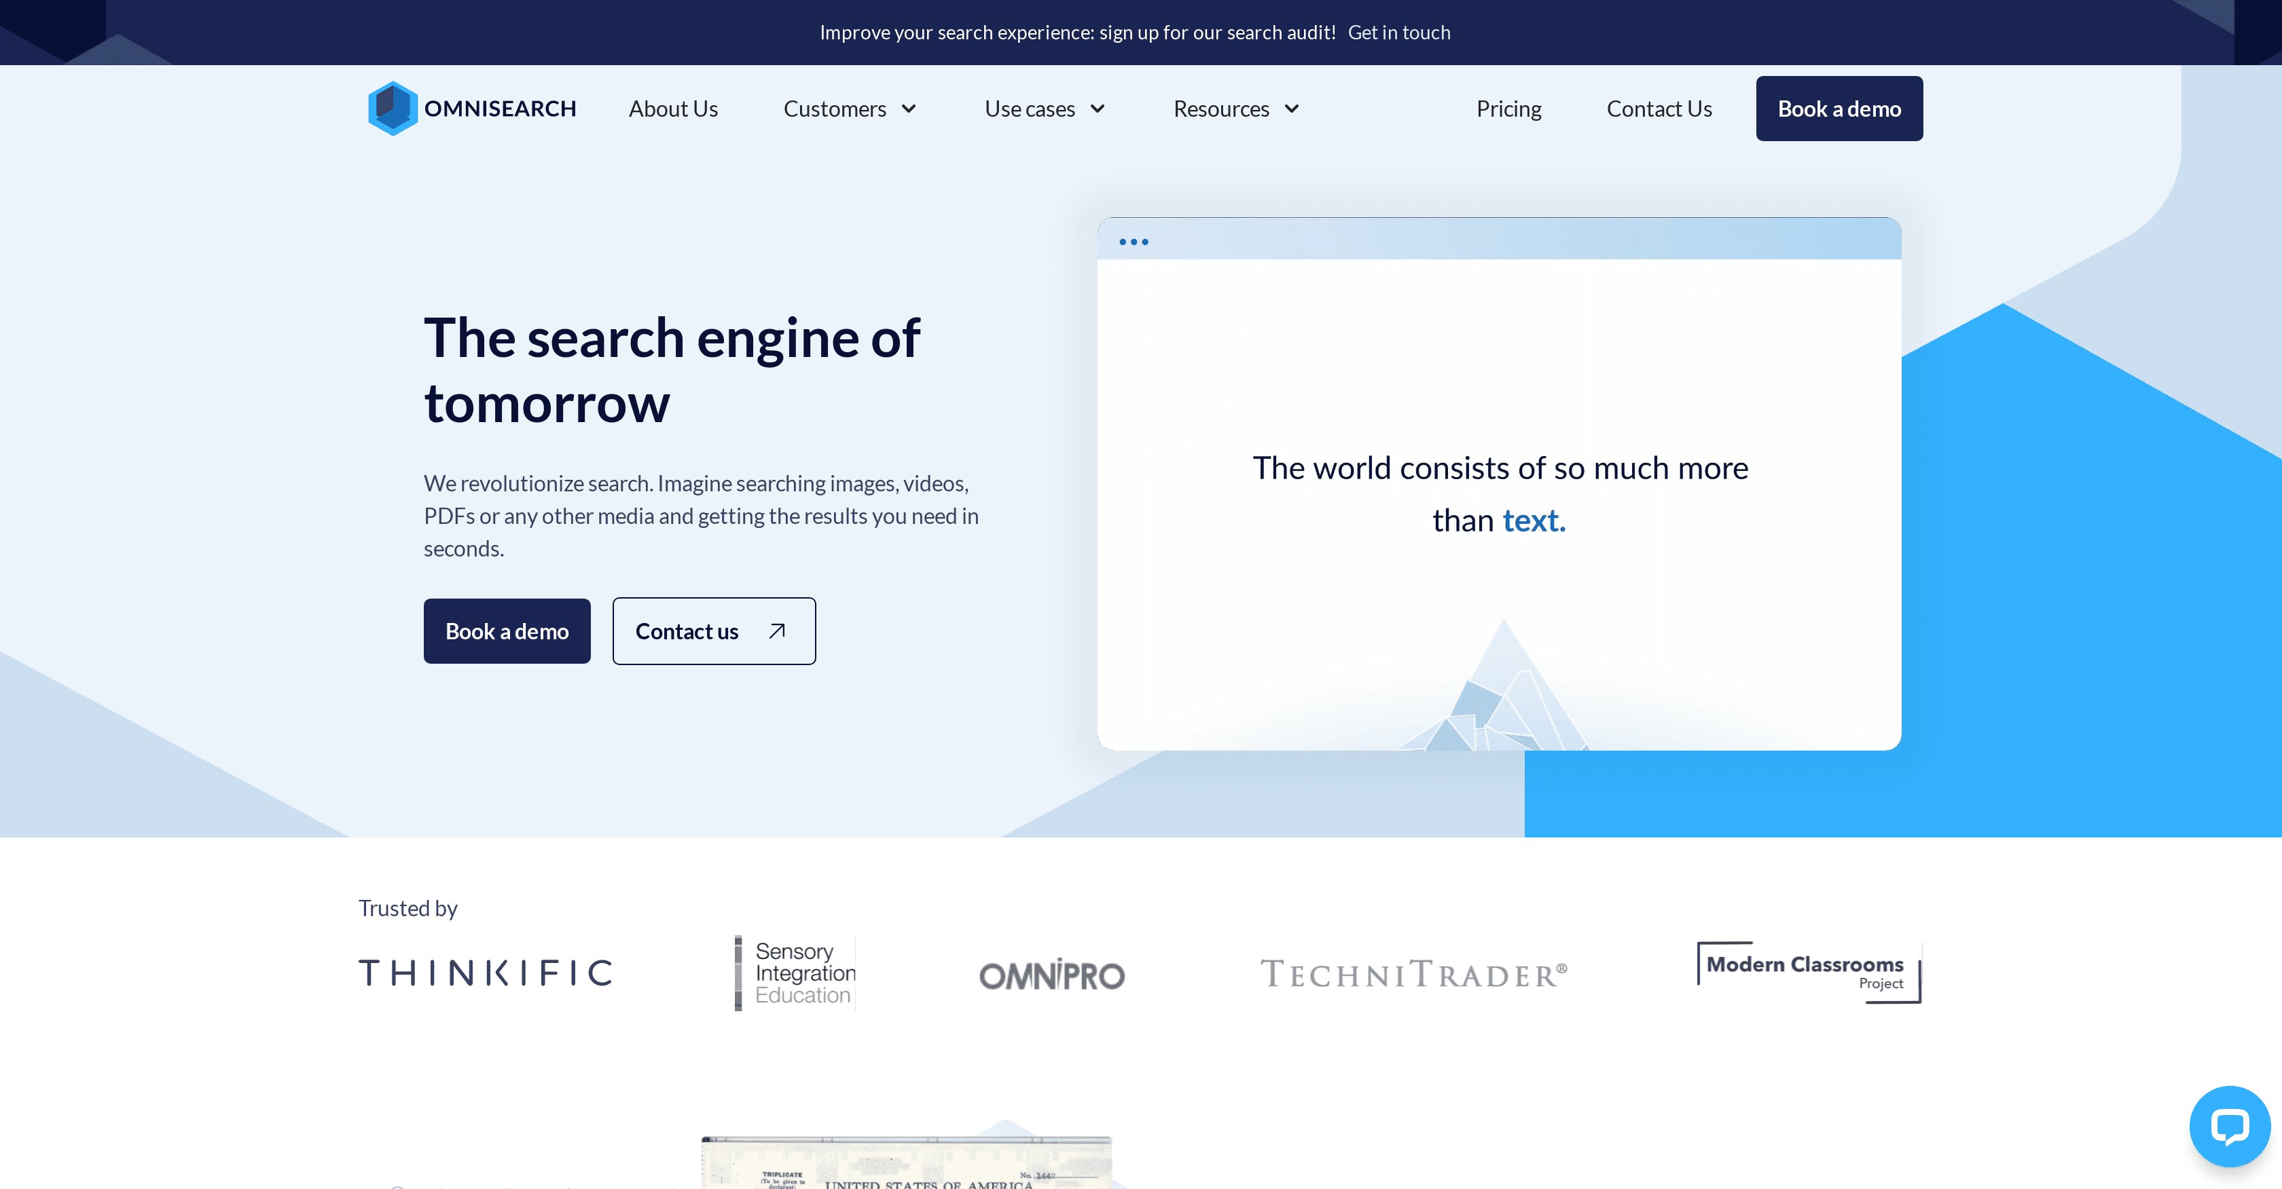
Task: Click the OmniPro logo
Action: 1051,975
